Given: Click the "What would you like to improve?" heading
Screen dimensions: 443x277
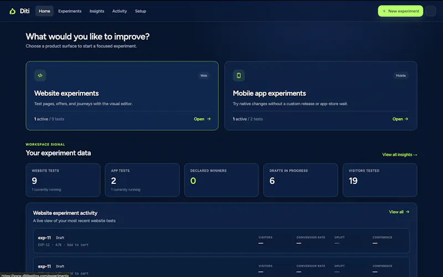Looking at the screenshot, I should point(87,37).
